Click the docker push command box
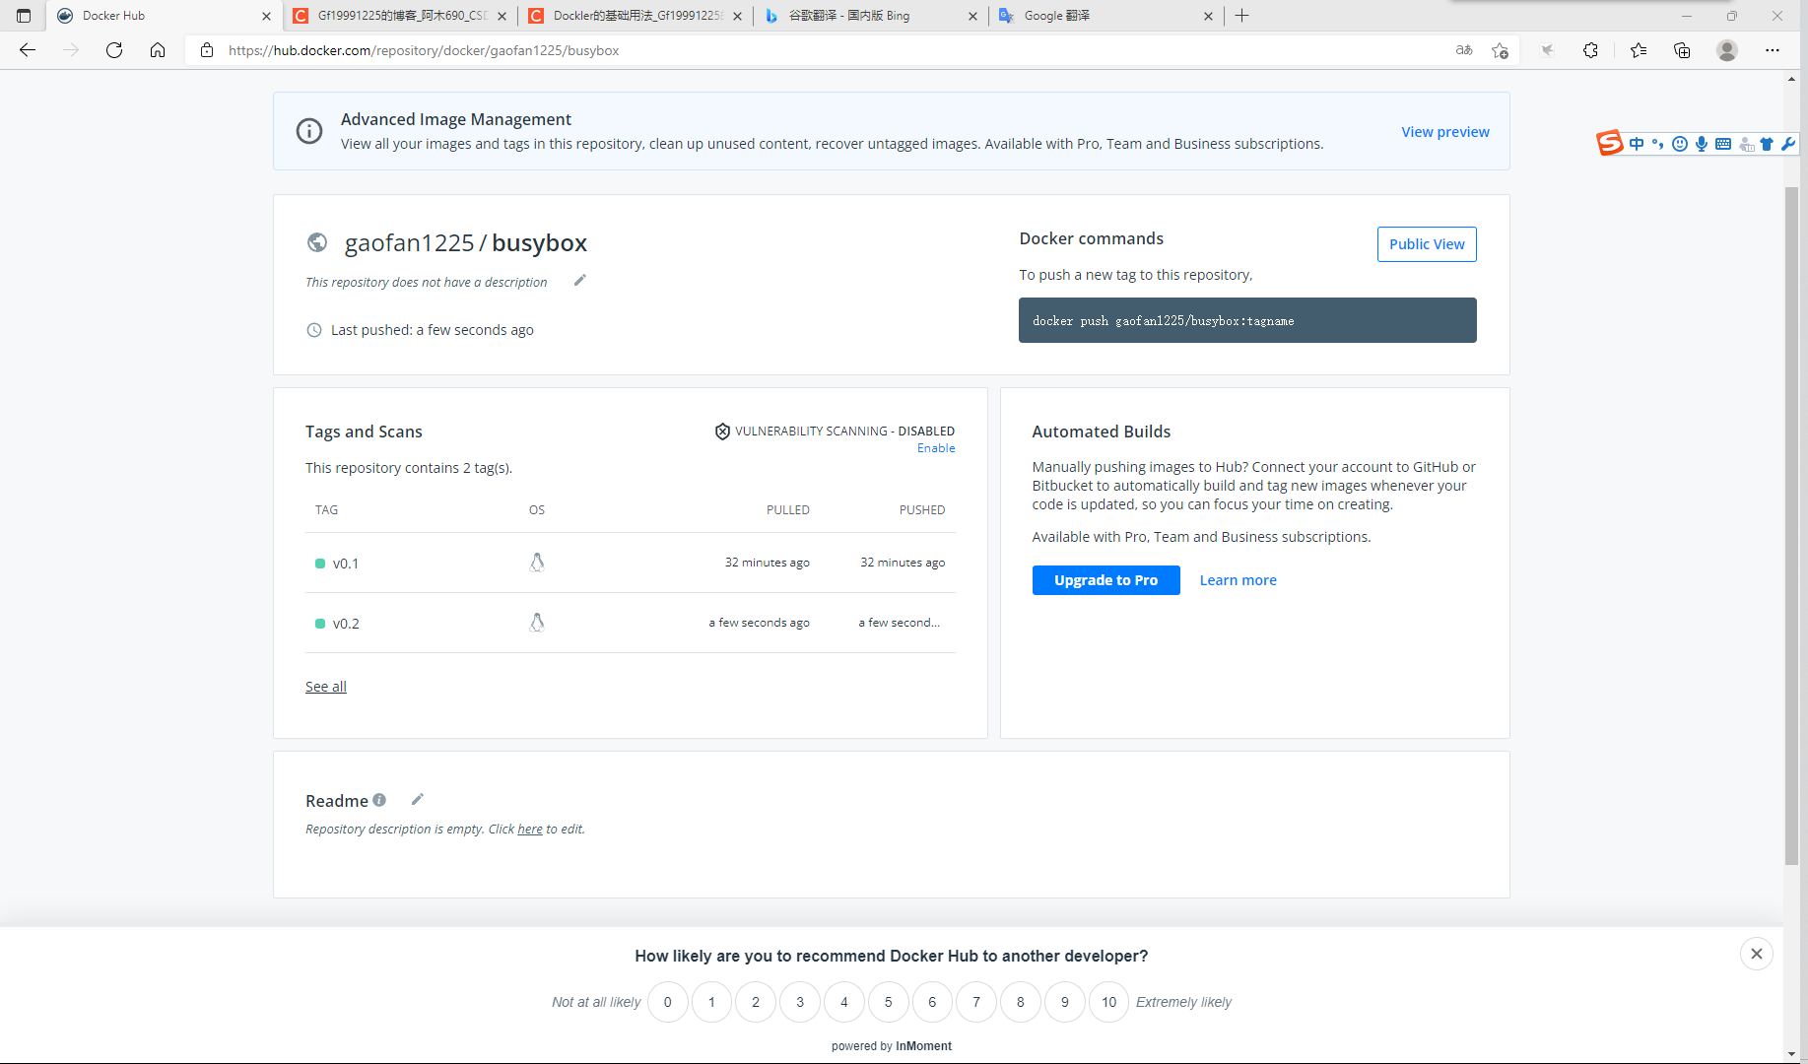 point(1247,320)
